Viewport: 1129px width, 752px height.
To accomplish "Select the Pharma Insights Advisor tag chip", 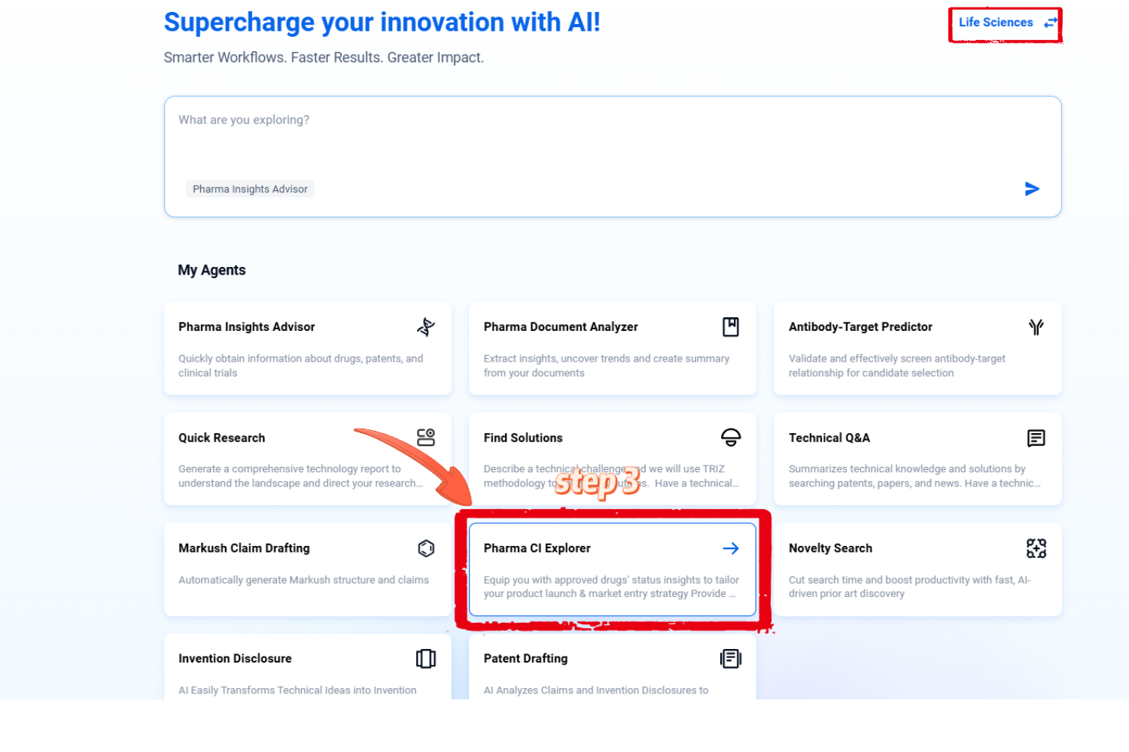I will click(x=250, y=189).
